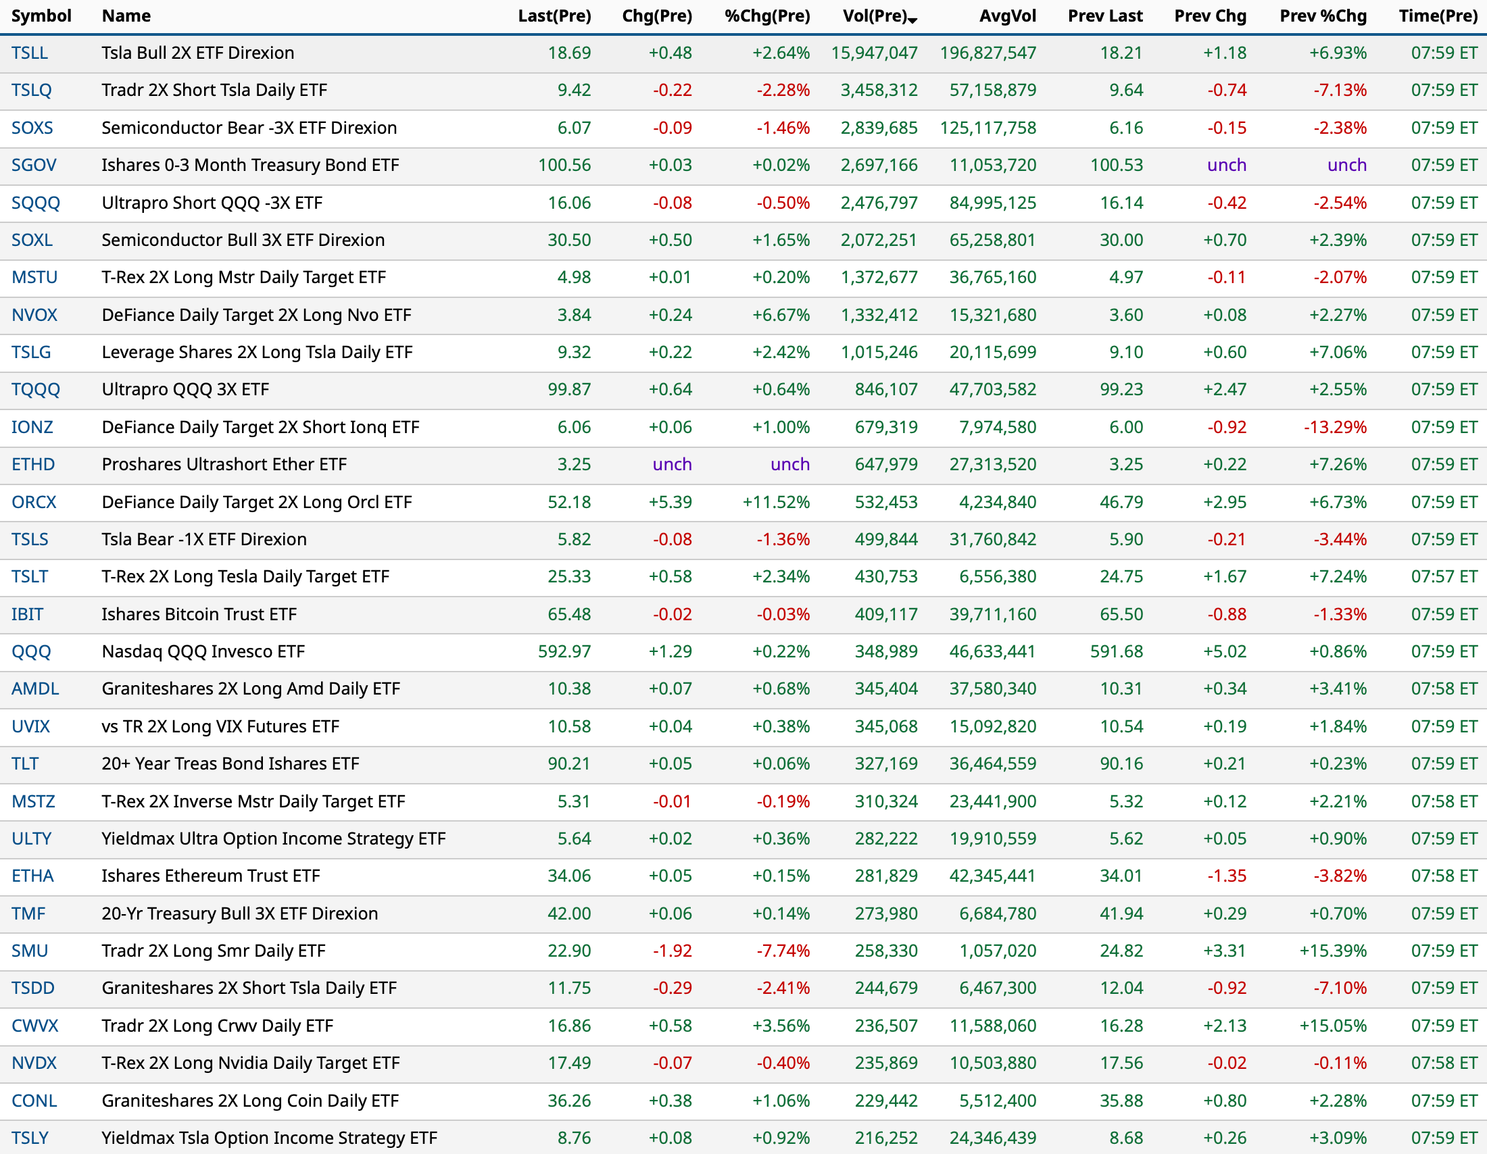Click the Last(Pre) column header
The width and height of the screenshot is (1487, 1154).
(x=554, y=16)
